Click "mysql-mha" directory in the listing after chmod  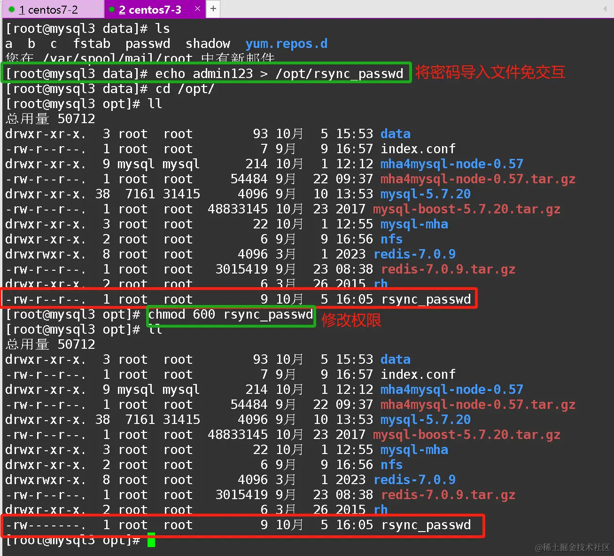pos(414,450)
